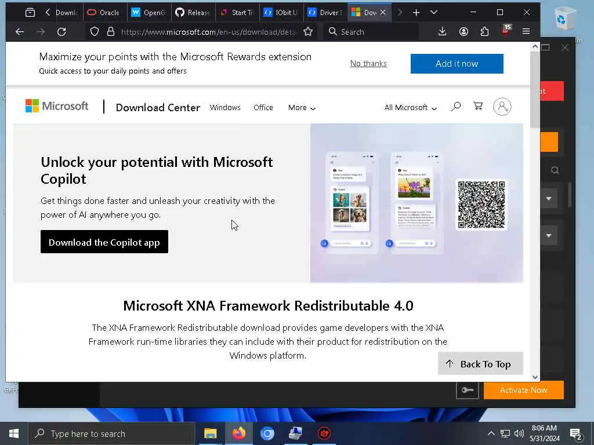Click search magnifier in background window
Viewport: 594px width, 445px height.
(555, 170)
